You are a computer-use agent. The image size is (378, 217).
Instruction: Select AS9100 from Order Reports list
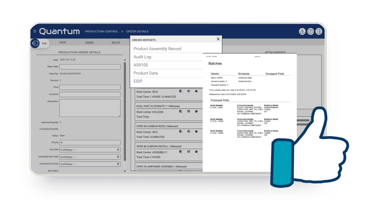click(x=141, y=65)
